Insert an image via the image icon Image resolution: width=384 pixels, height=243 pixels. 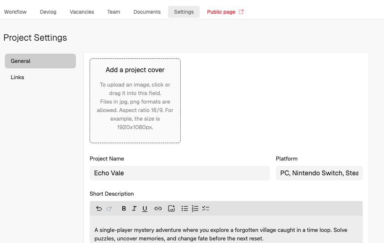[x=171, y=208]
